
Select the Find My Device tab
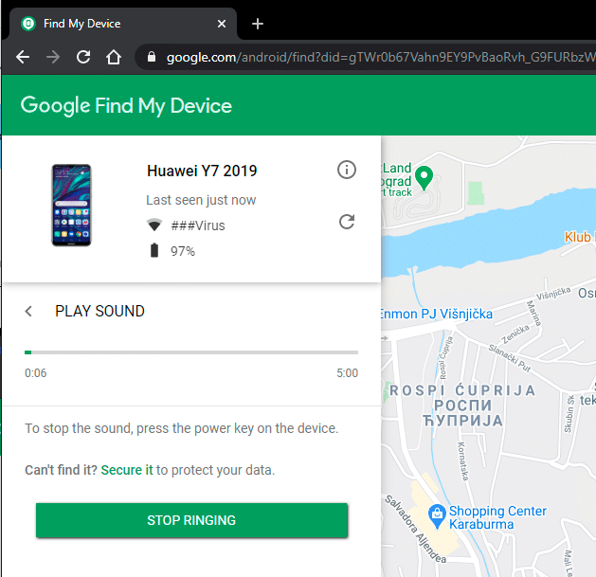point(123,24)
